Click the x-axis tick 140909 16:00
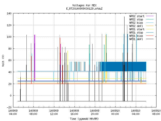161x121 pixels. 74,112
